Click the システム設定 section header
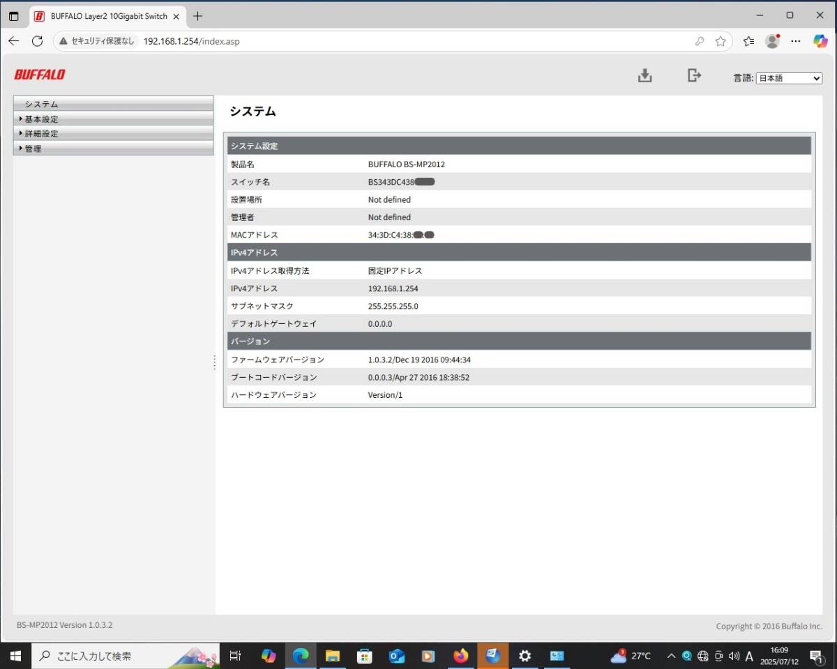Image resolution: width=837 pixels, height=669 pixels. point(520,146)
